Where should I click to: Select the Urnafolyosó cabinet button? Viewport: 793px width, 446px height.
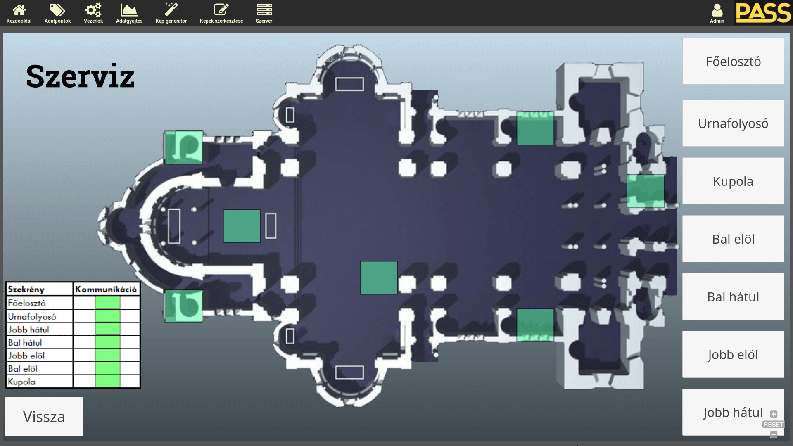[733, 123]
